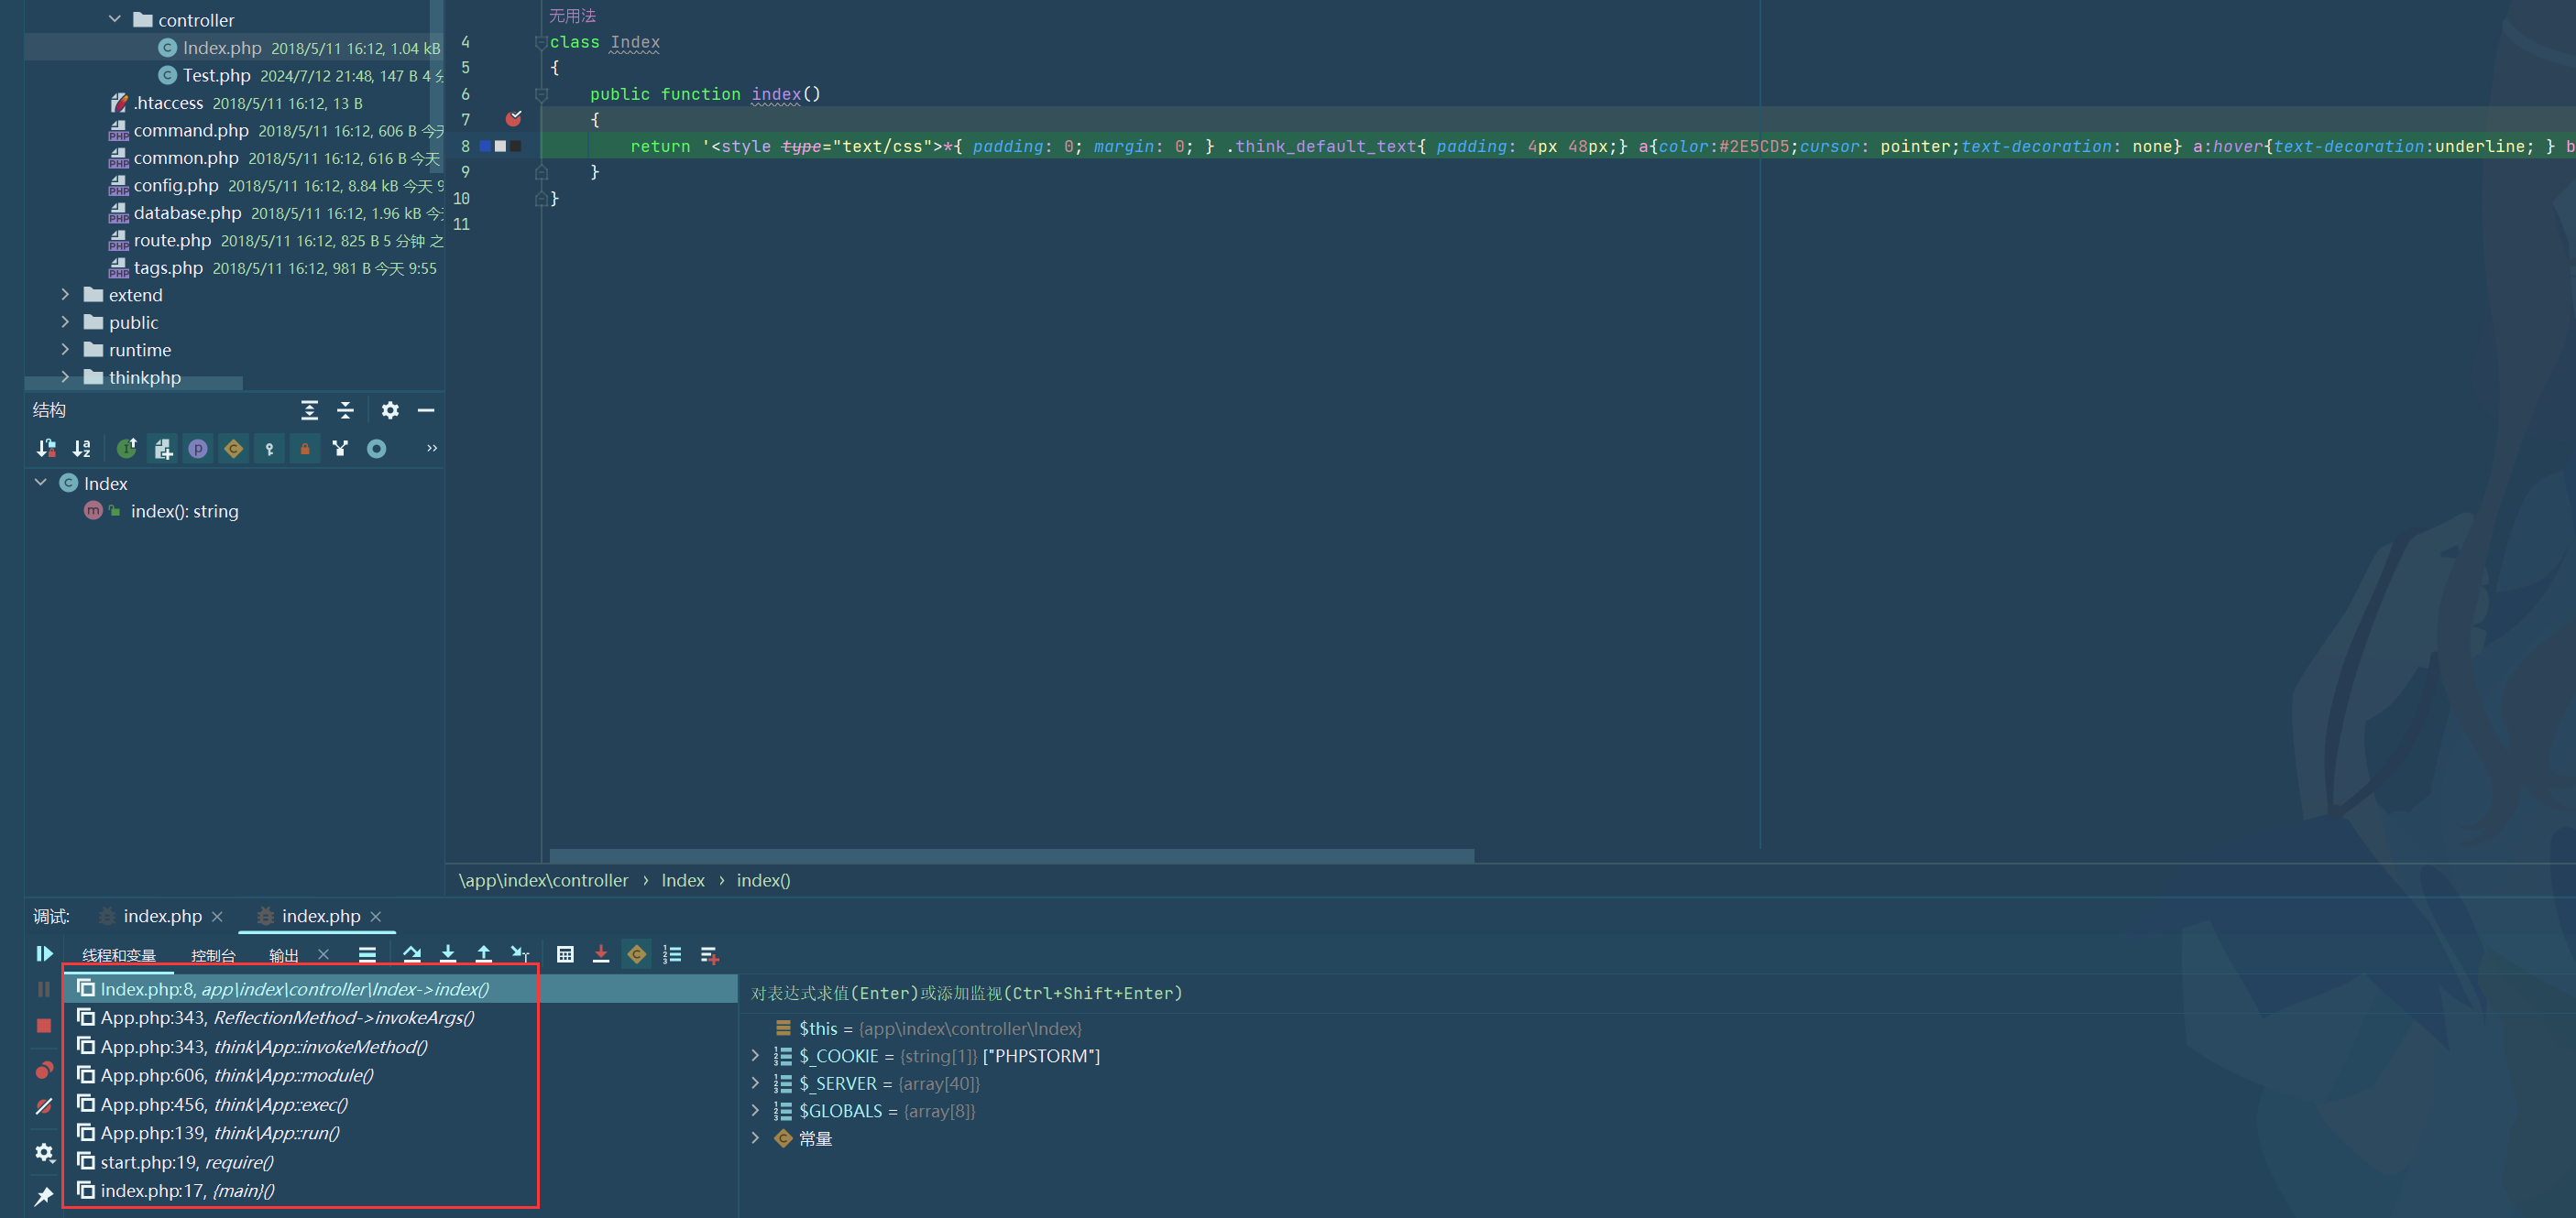The image size is (2576, 1218).
Task: Toggle Show Protected members key icon
Action: point(270,449)
